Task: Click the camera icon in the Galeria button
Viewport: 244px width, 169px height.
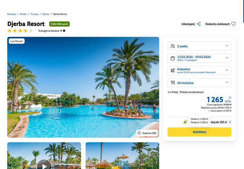Action: (x=139, y=133)
